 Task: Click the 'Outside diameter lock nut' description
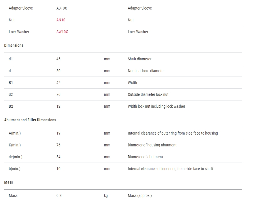148,94
